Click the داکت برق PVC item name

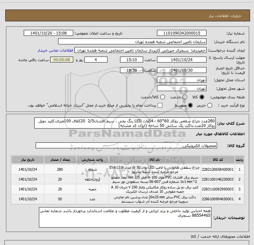pyautogui.click(x=155, y=199)
